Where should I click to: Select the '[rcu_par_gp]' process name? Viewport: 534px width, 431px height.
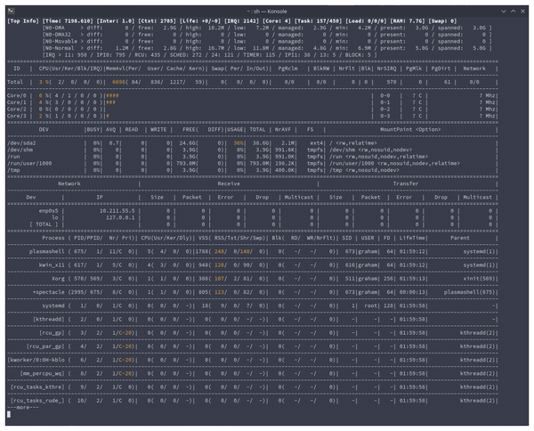(x=45, y=346)
